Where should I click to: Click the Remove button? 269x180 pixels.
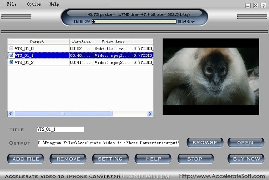[68, 159]
